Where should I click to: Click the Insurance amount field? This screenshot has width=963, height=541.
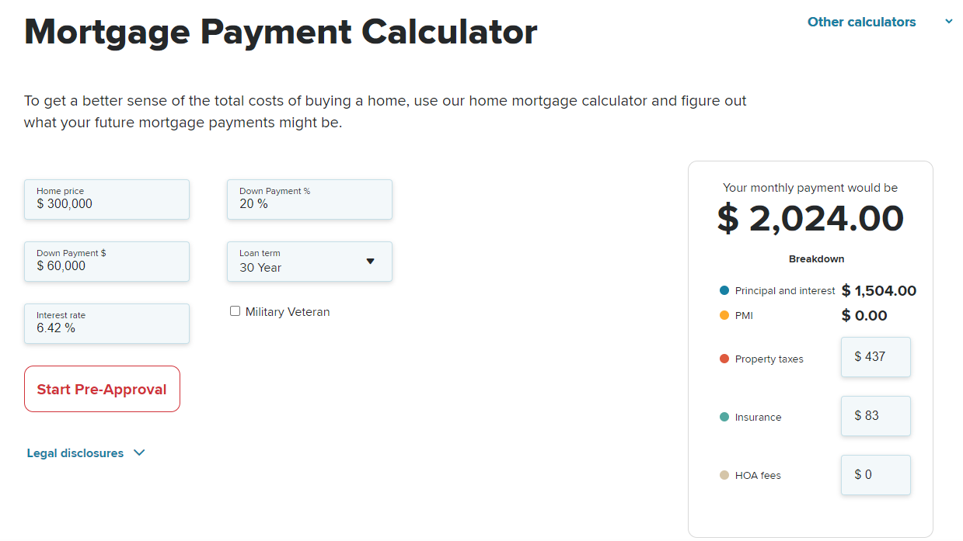pos(875,416)
